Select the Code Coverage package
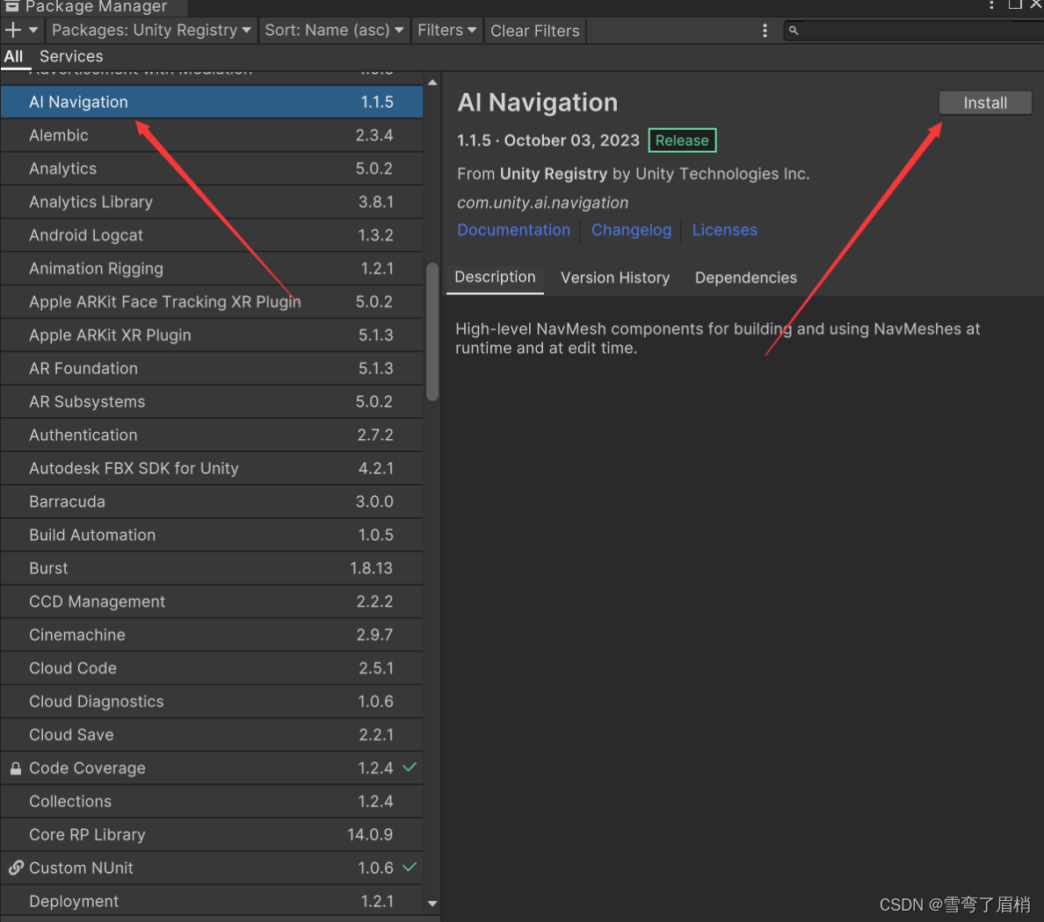1044x922 pixels. [212, 767]
